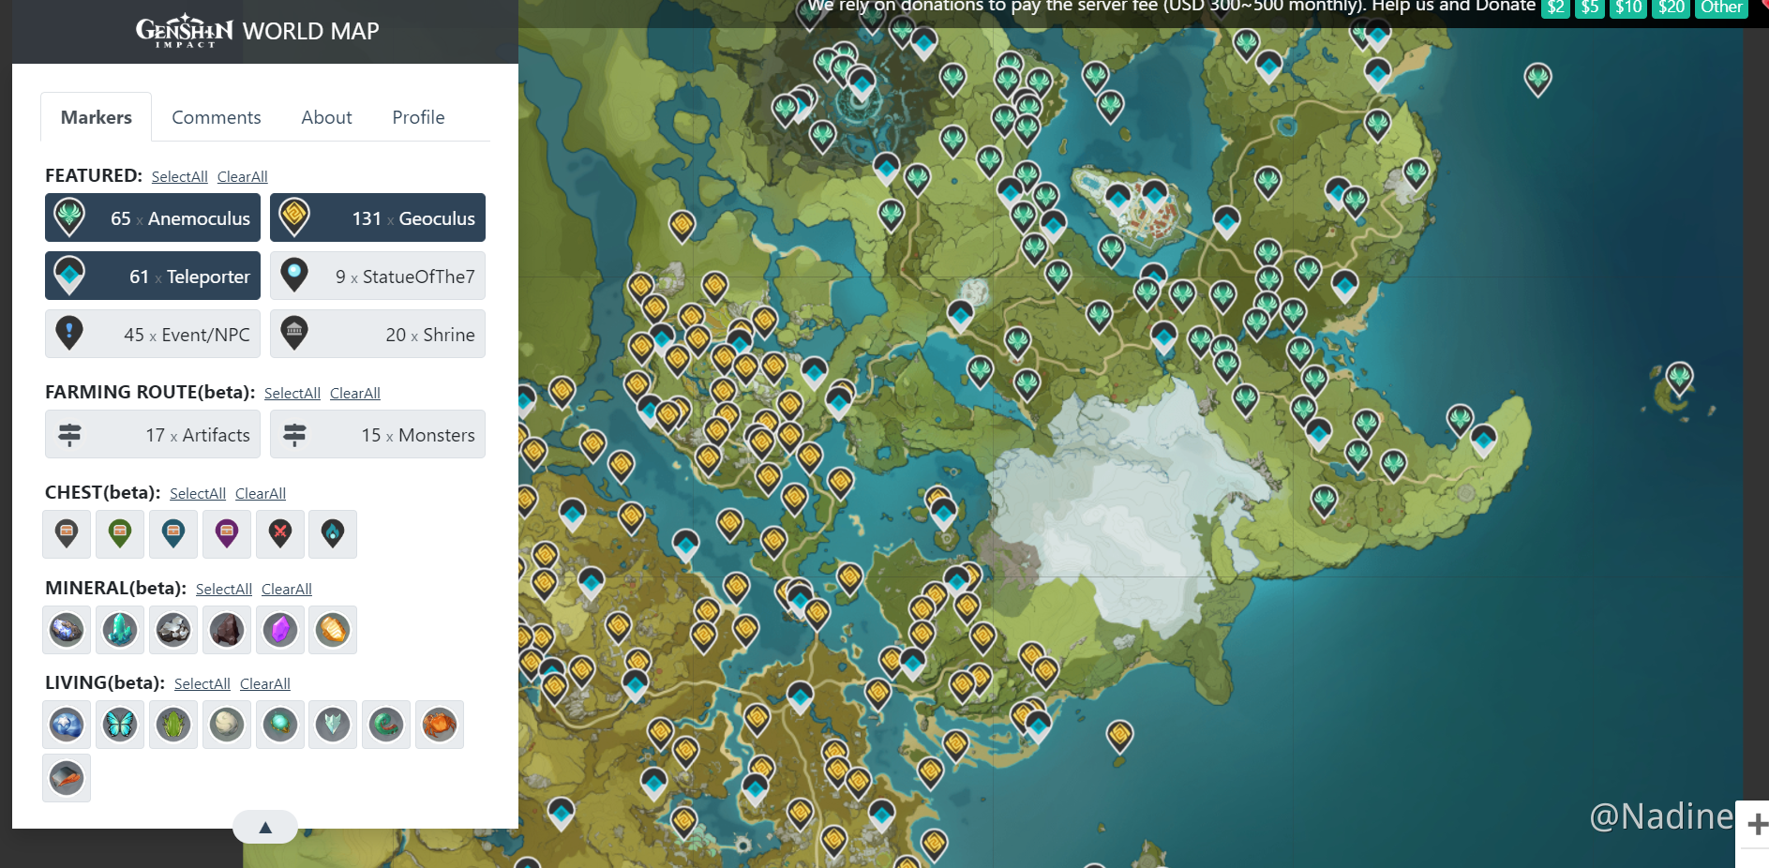Enable the 20 x Shrine markers
Screen dimensions: 1769x868
(x=378, y=335)
